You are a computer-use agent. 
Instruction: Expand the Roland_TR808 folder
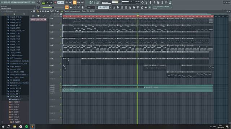(x=14, y=47)
